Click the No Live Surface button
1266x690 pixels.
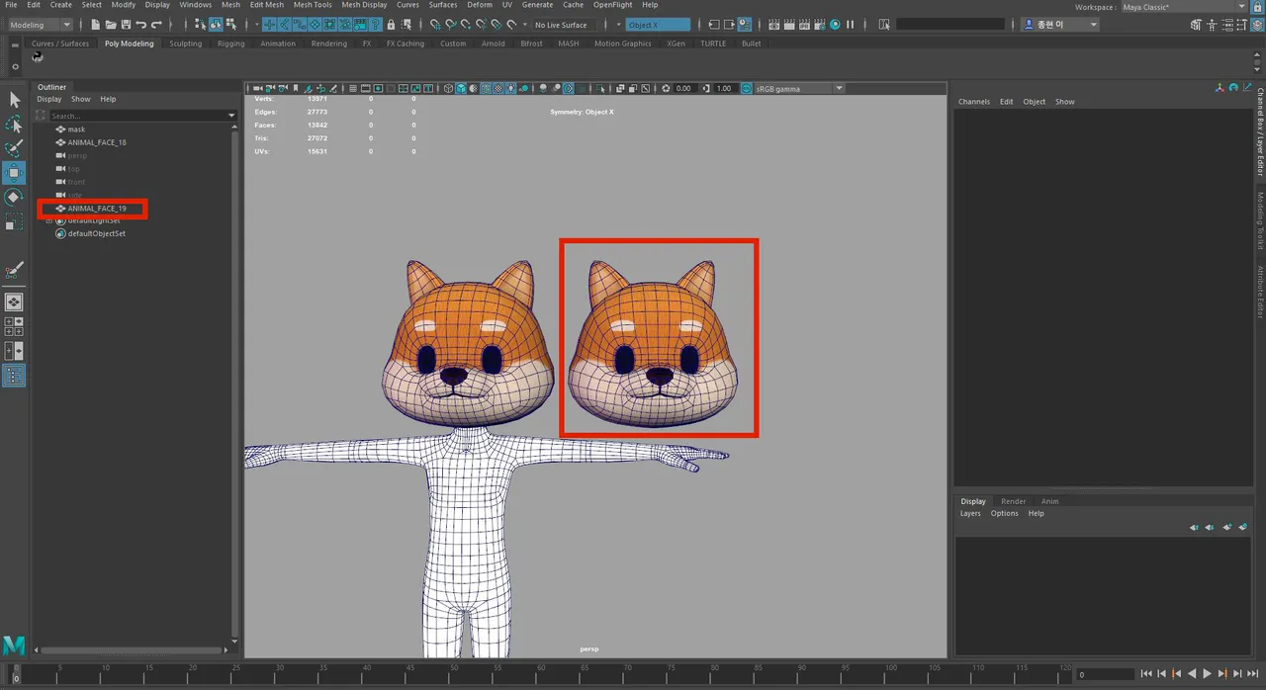click(x=562, y=26)
